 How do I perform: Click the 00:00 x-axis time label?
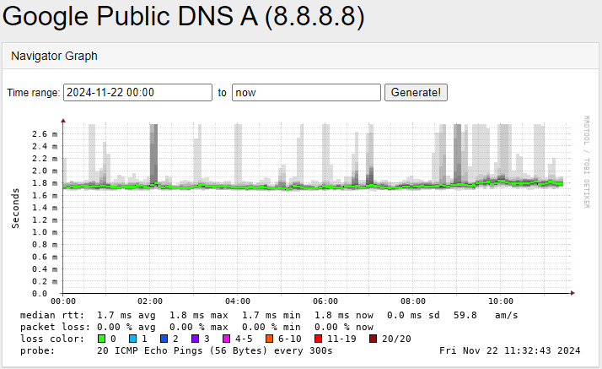tap(63, 301)
